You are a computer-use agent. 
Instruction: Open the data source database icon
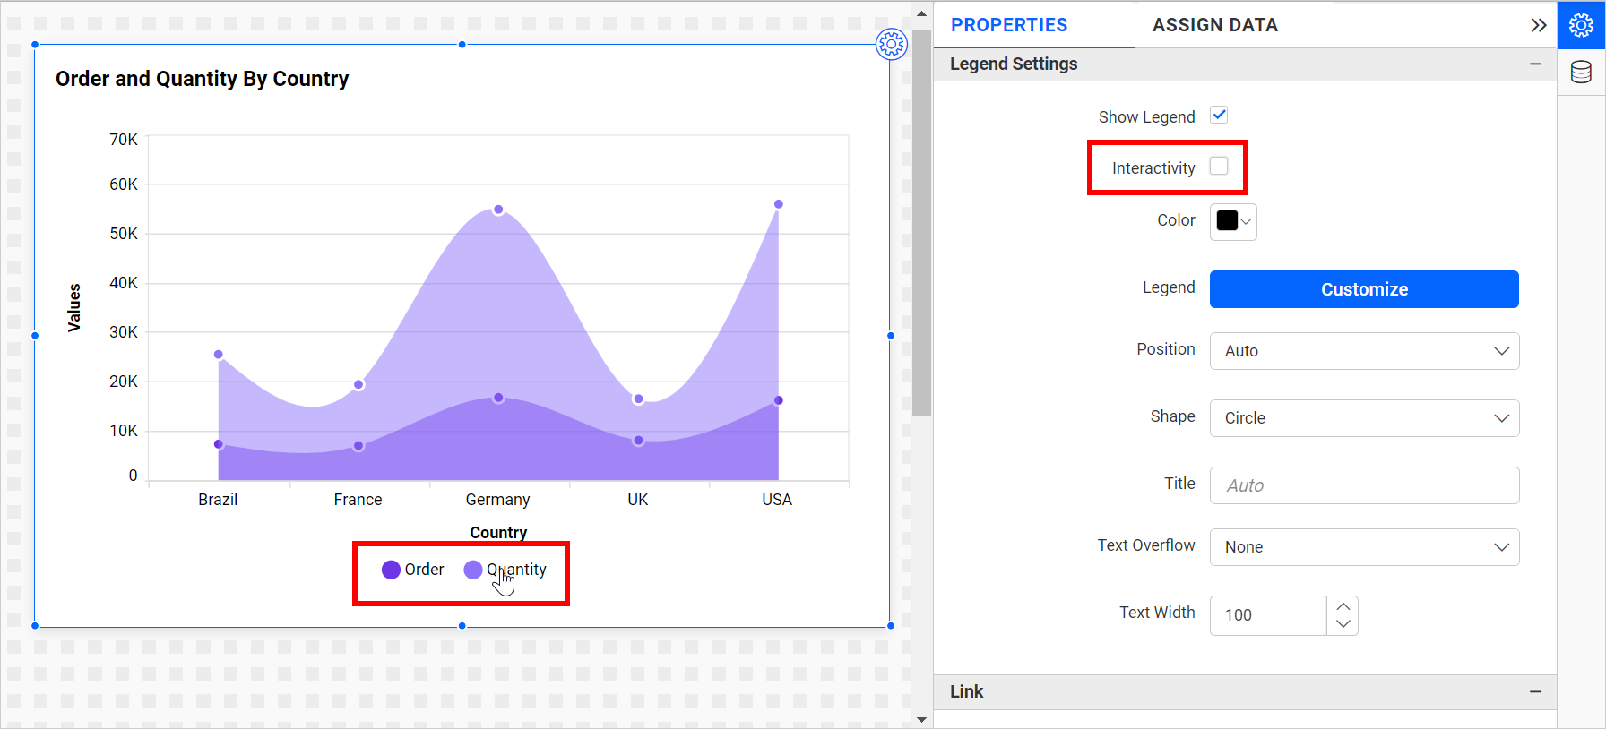1581,72
